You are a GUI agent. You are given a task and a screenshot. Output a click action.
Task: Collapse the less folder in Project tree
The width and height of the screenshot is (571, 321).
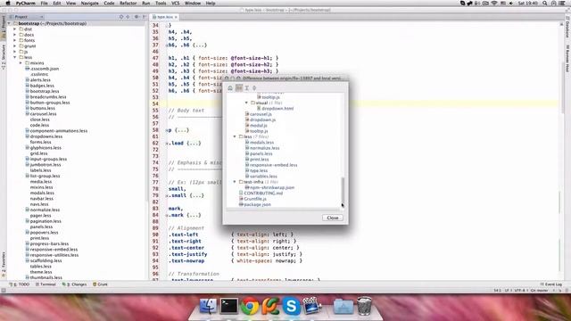[15, 57]
